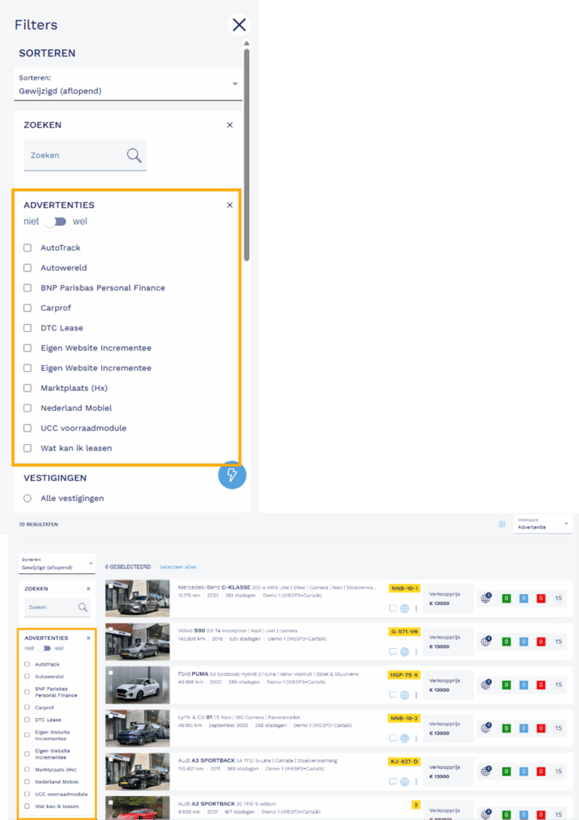Click license plate tag KJ-837-D
579x820 pixels.
pos(405,761)
